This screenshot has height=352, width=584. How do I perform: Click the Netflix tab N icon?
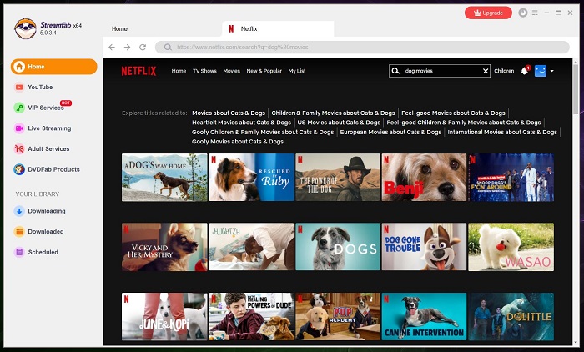pyautogui.click(x=231, y=28)
